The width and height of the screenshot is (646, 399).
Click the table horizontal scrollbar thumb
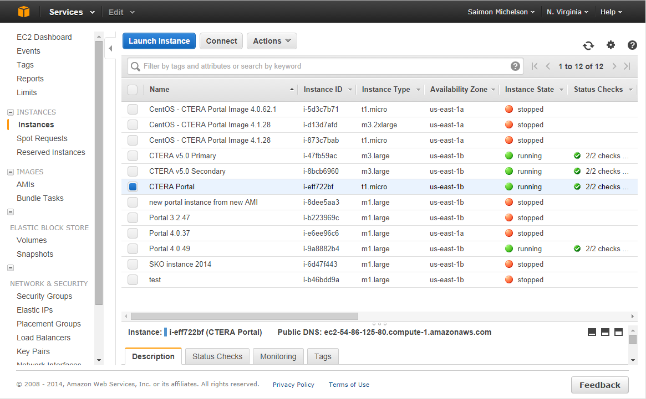coord(245,317)
